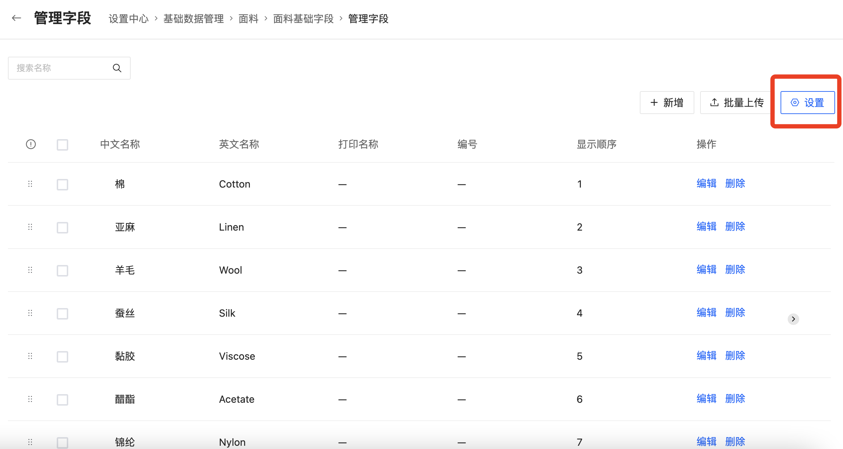Viewport: 843px width, 449px height.
Task: Toggle the select-all header checkbox
Action: (62, 145)
